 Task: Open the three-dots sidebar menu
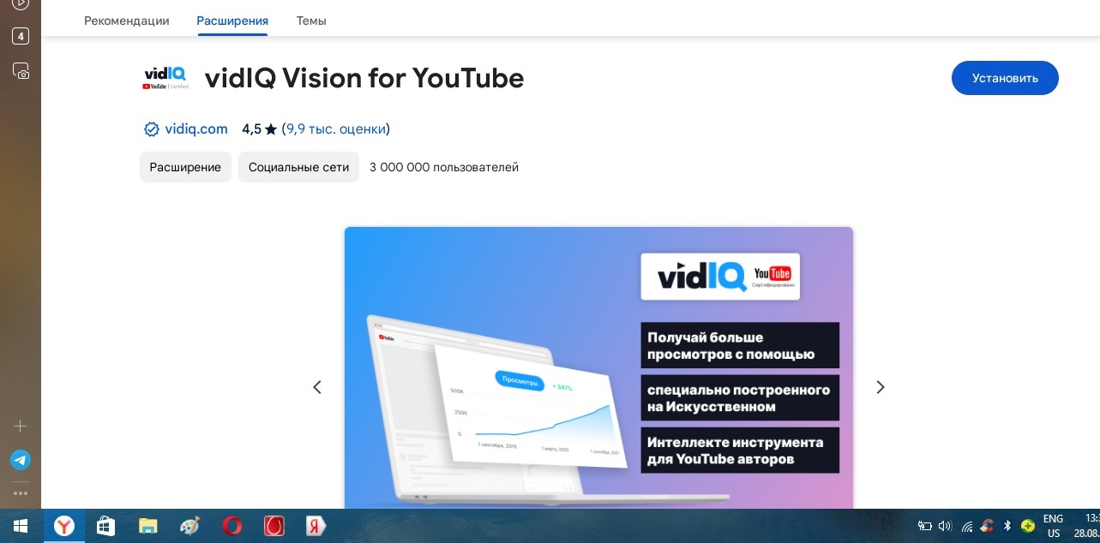point(21,492)
